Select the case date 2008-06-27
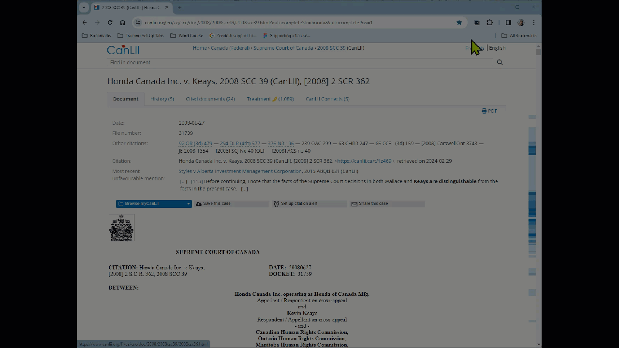 pyautogui.click(x=192, y=123)
